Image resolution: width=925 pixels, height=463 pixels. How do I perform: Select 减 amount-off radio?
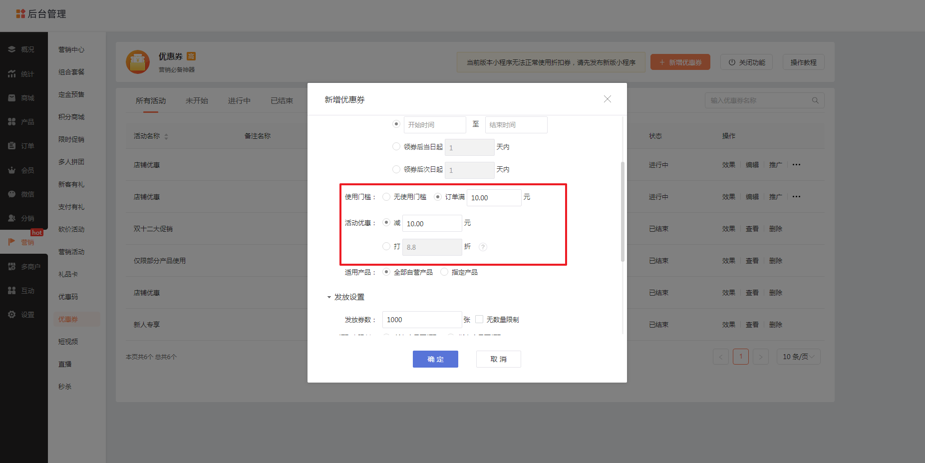(386, 223)
